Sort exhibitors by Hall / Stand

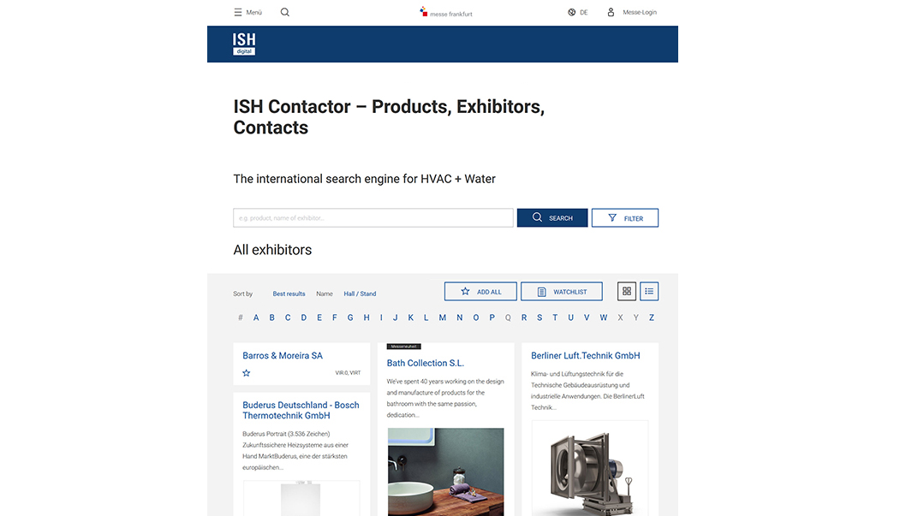(360, 294)
